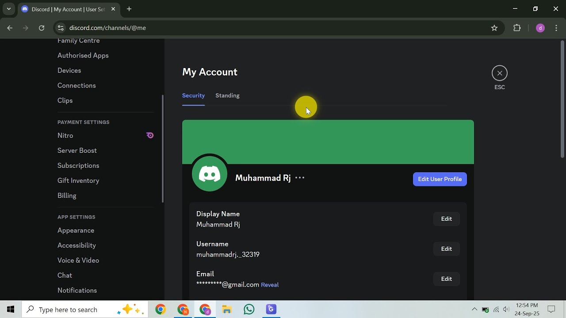
Task: Open Chrome's three-dot menu
Action: pos(556,28)
